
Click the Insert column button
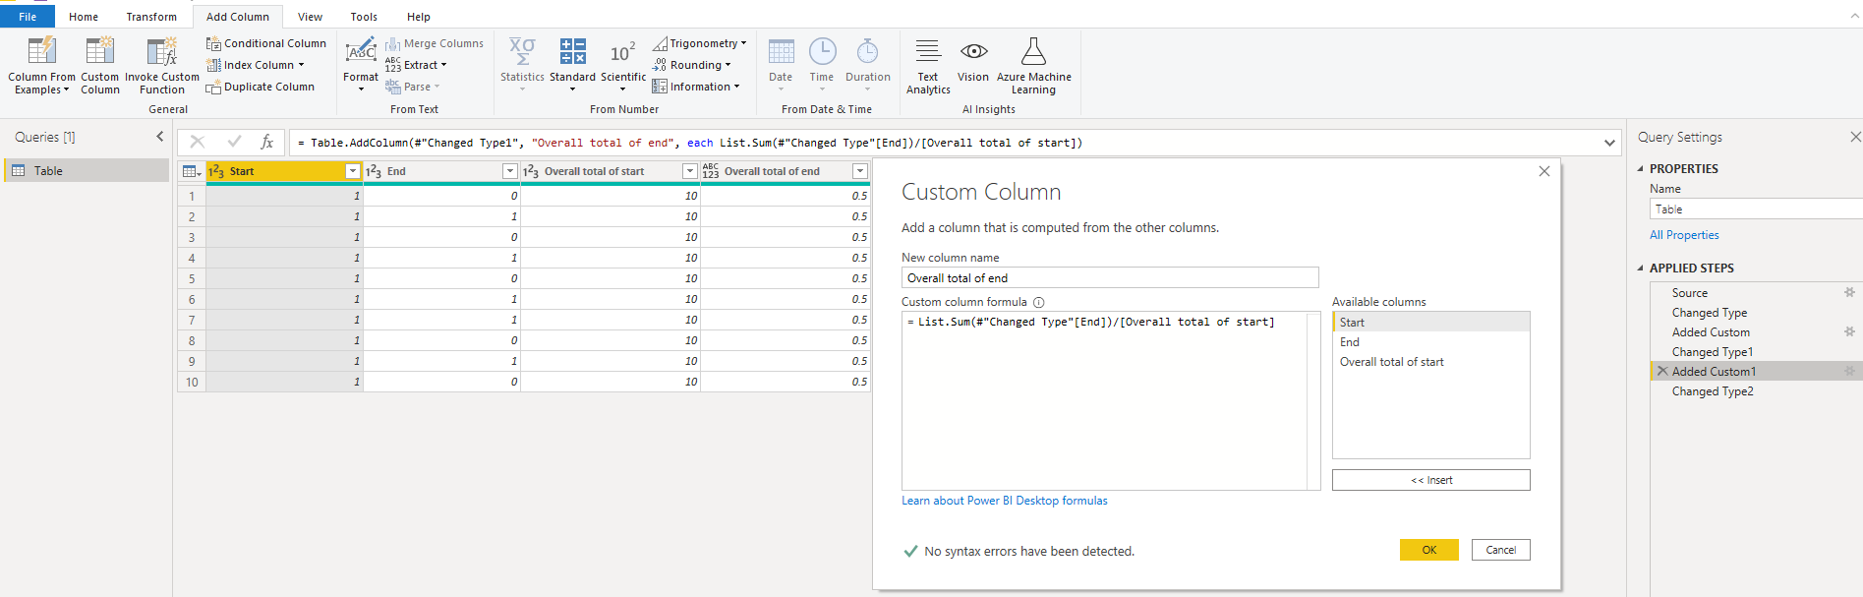click(1430, 480)
